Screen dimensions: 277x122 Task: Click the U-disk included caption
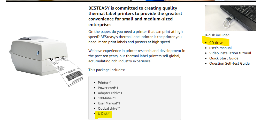[217, 35]
